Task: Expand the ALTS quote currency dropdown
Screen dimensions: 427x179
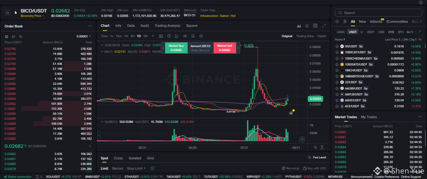Action: (x=412, y=32)
